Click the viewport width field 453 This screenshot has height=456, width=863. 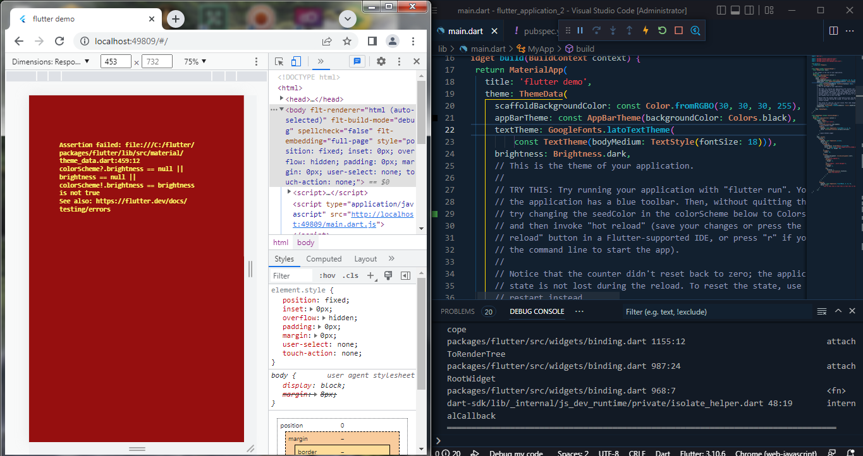[x=115, y=61]
